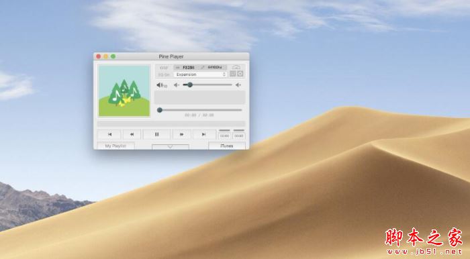Toggle the EQ On switch
Screen dimensions: 470x259
164,74
